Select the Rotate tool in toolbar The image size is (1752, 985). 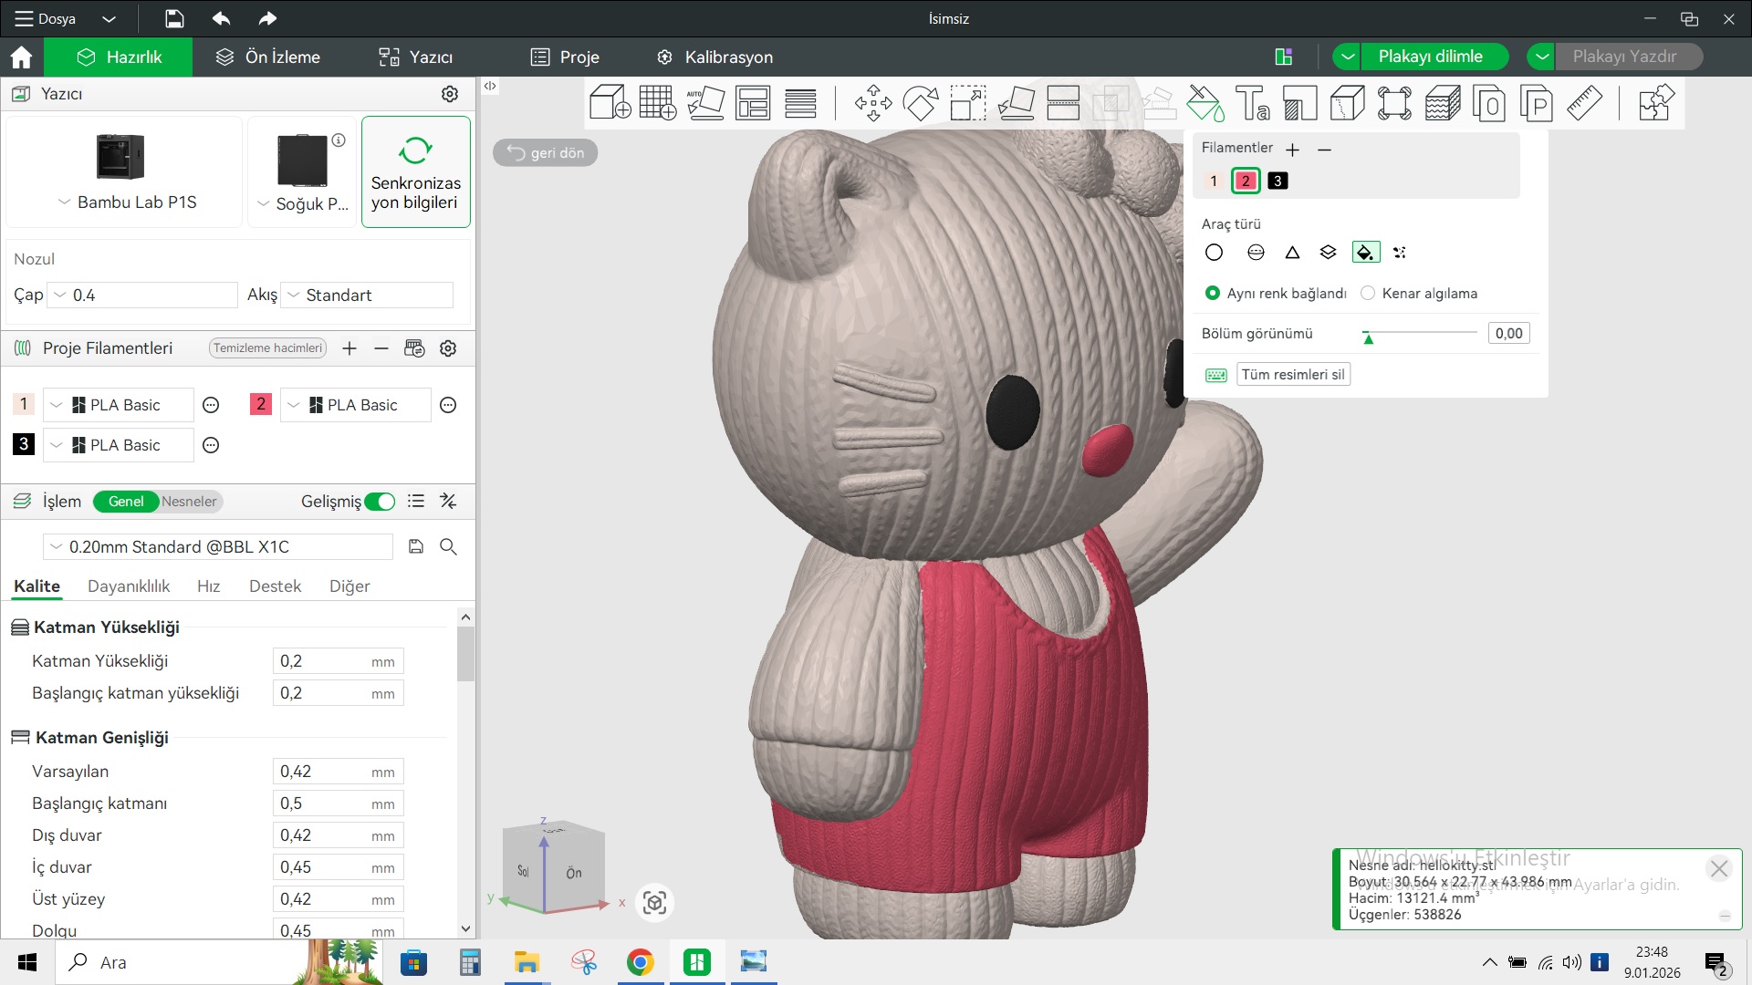921,102
